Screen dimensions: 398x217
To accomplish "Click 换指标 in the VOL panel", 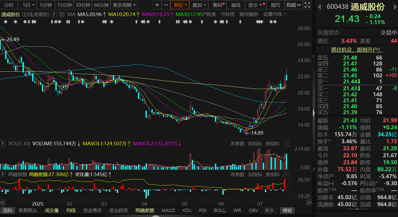I will point(273,143).
